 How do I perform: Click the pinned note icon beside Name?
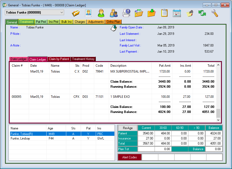(114, 28)
